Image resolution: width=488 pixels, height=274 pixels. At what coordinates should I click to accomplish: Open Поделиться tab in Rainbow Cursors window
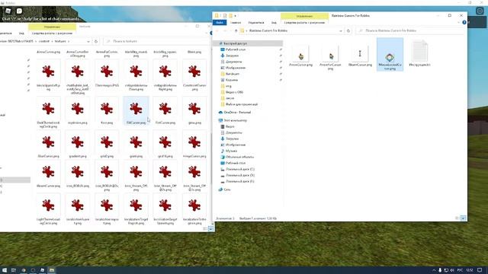256,22
